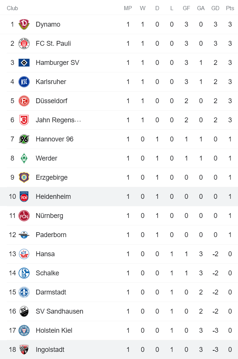Click the Paderborn team name
Image resolution: width=238 pixels, height=359 pixels.
tap(51, 234)
